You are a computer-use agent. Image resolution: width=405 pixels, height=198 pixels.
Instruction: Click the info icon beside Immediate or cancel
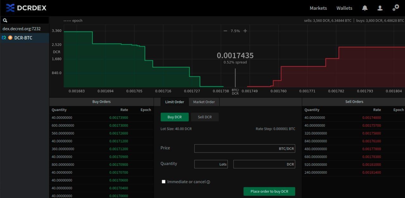click(208, 182)
